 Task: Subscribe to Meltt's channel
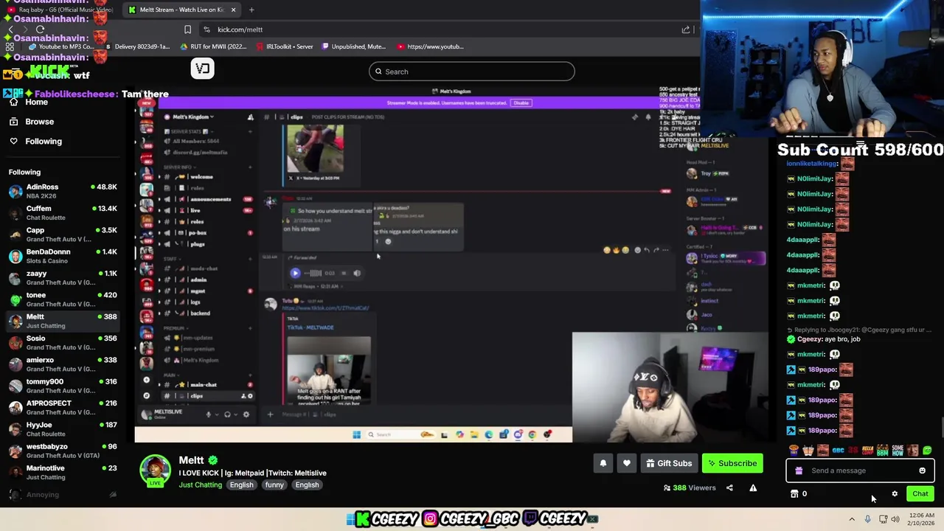[732, 463]
